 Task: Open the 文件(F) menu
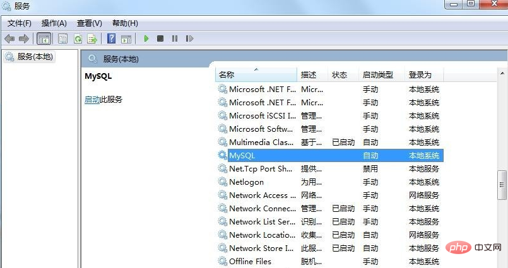pos(20,23)
